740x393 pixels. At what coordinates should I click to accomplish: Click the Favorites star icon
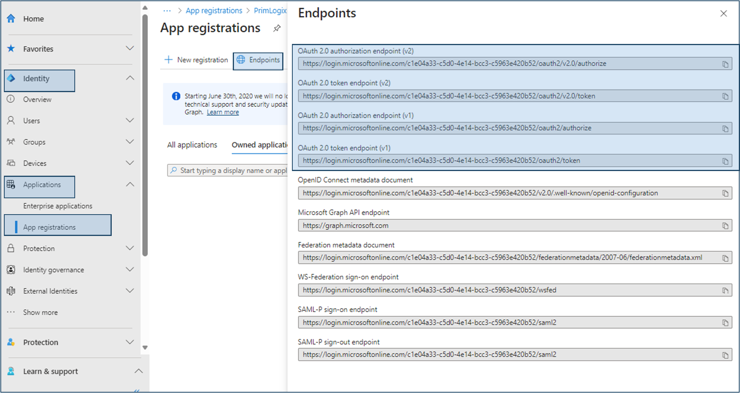(x=11, y=49)
